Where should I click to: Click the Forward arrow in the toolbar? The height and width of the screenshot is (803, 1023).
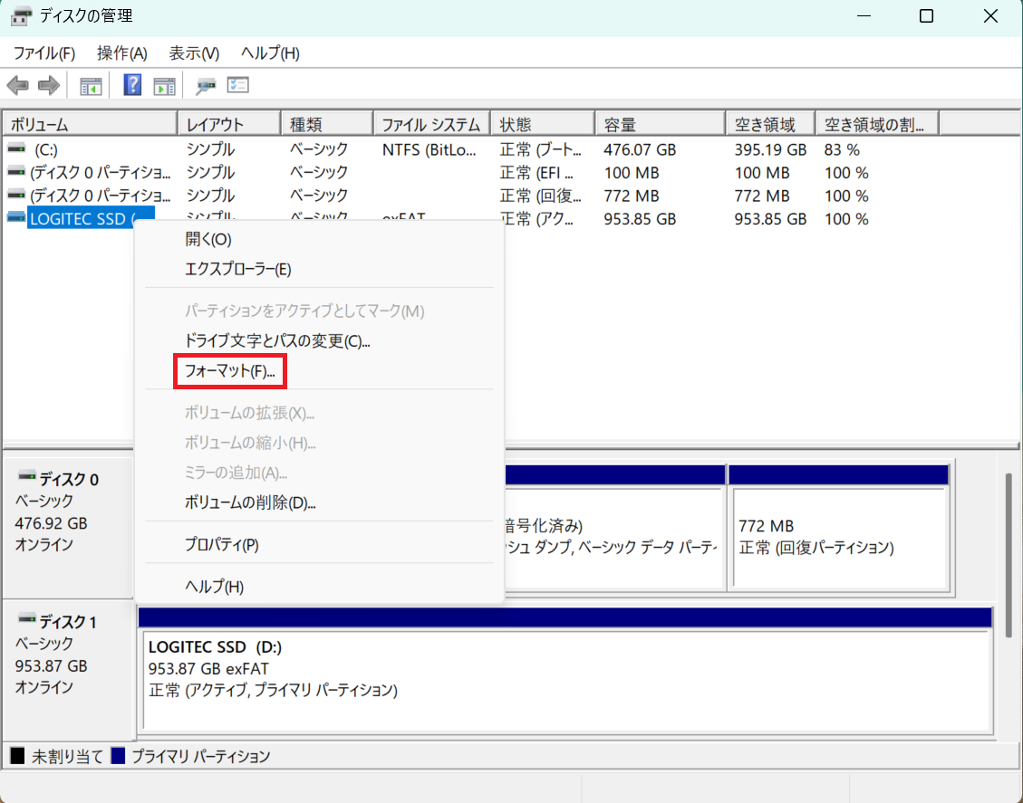click(48, 86)
